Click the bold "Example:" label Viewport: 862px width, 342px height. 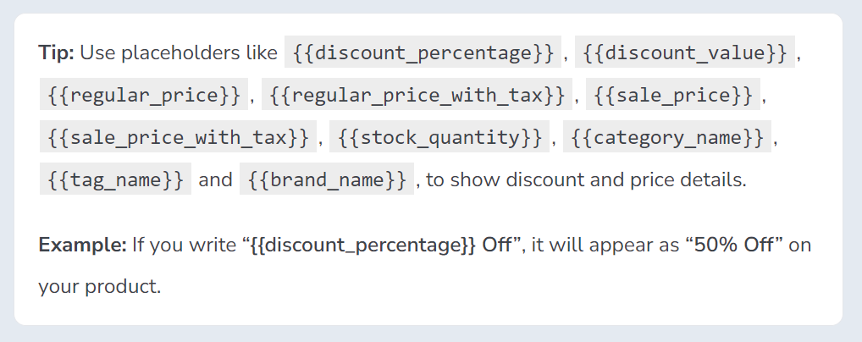82,245
